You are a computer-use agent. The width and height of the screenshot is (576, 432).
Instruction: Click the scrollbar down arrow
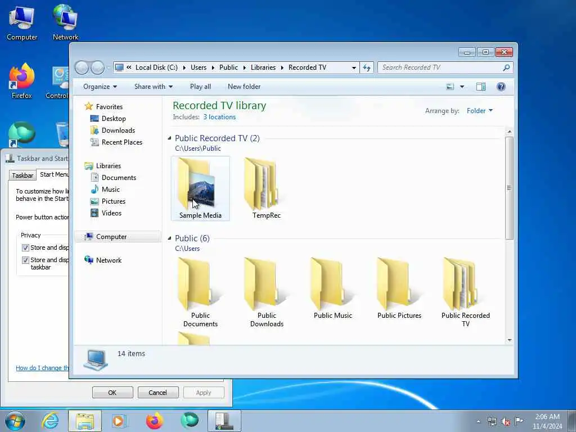[x=510, y=340]
